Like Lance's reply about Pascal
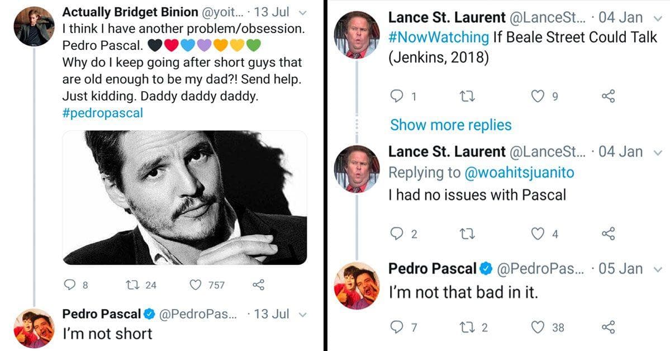 click(x=536, y=234)
